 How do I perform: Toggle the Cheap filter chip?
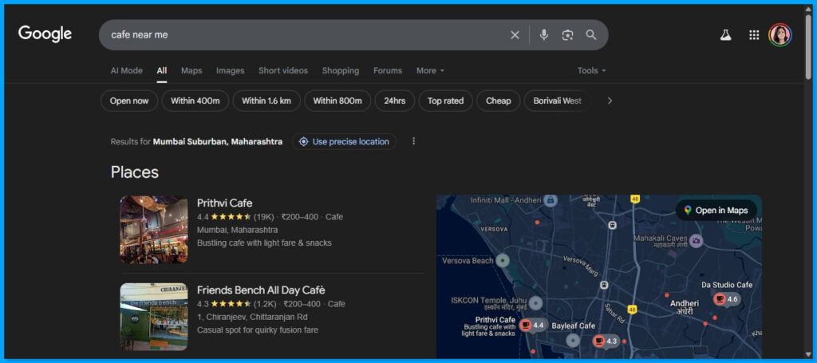(498, 101)
